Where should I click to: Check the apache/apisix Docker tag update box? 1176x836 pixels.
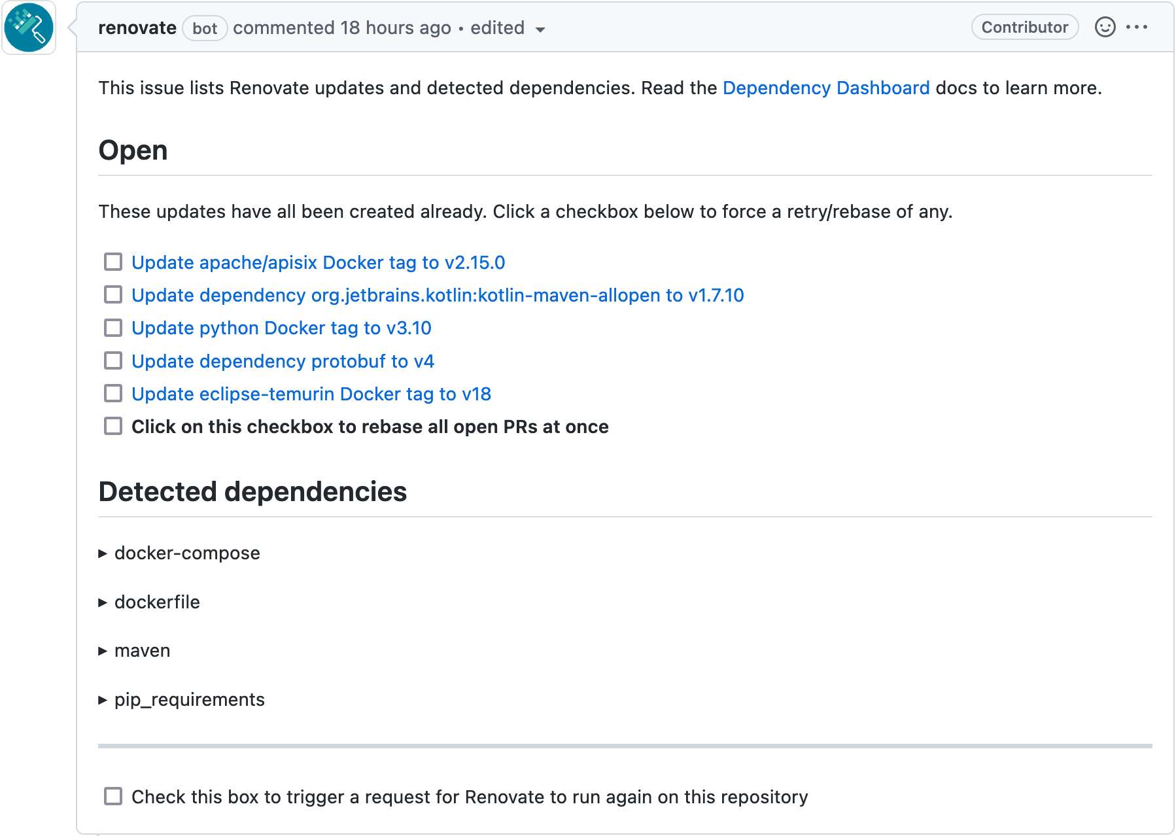coord(113,262)
